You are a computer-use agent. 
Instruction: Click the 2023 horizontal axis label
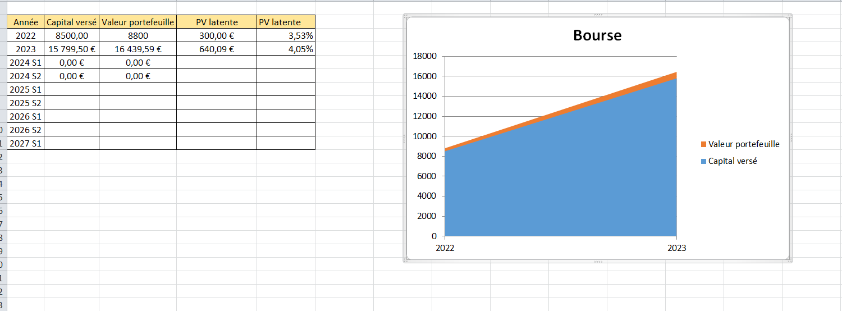click(676, 248)
